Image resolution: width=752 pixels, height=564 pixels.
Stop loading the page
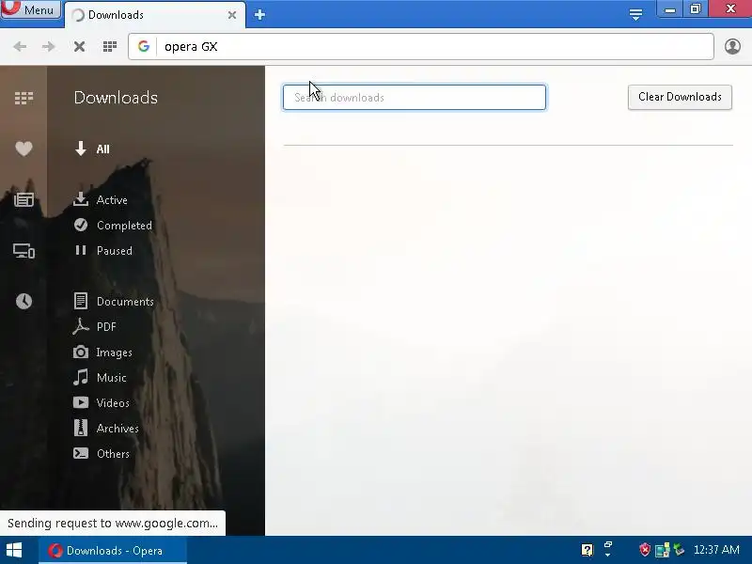click(x=80, y=46)
